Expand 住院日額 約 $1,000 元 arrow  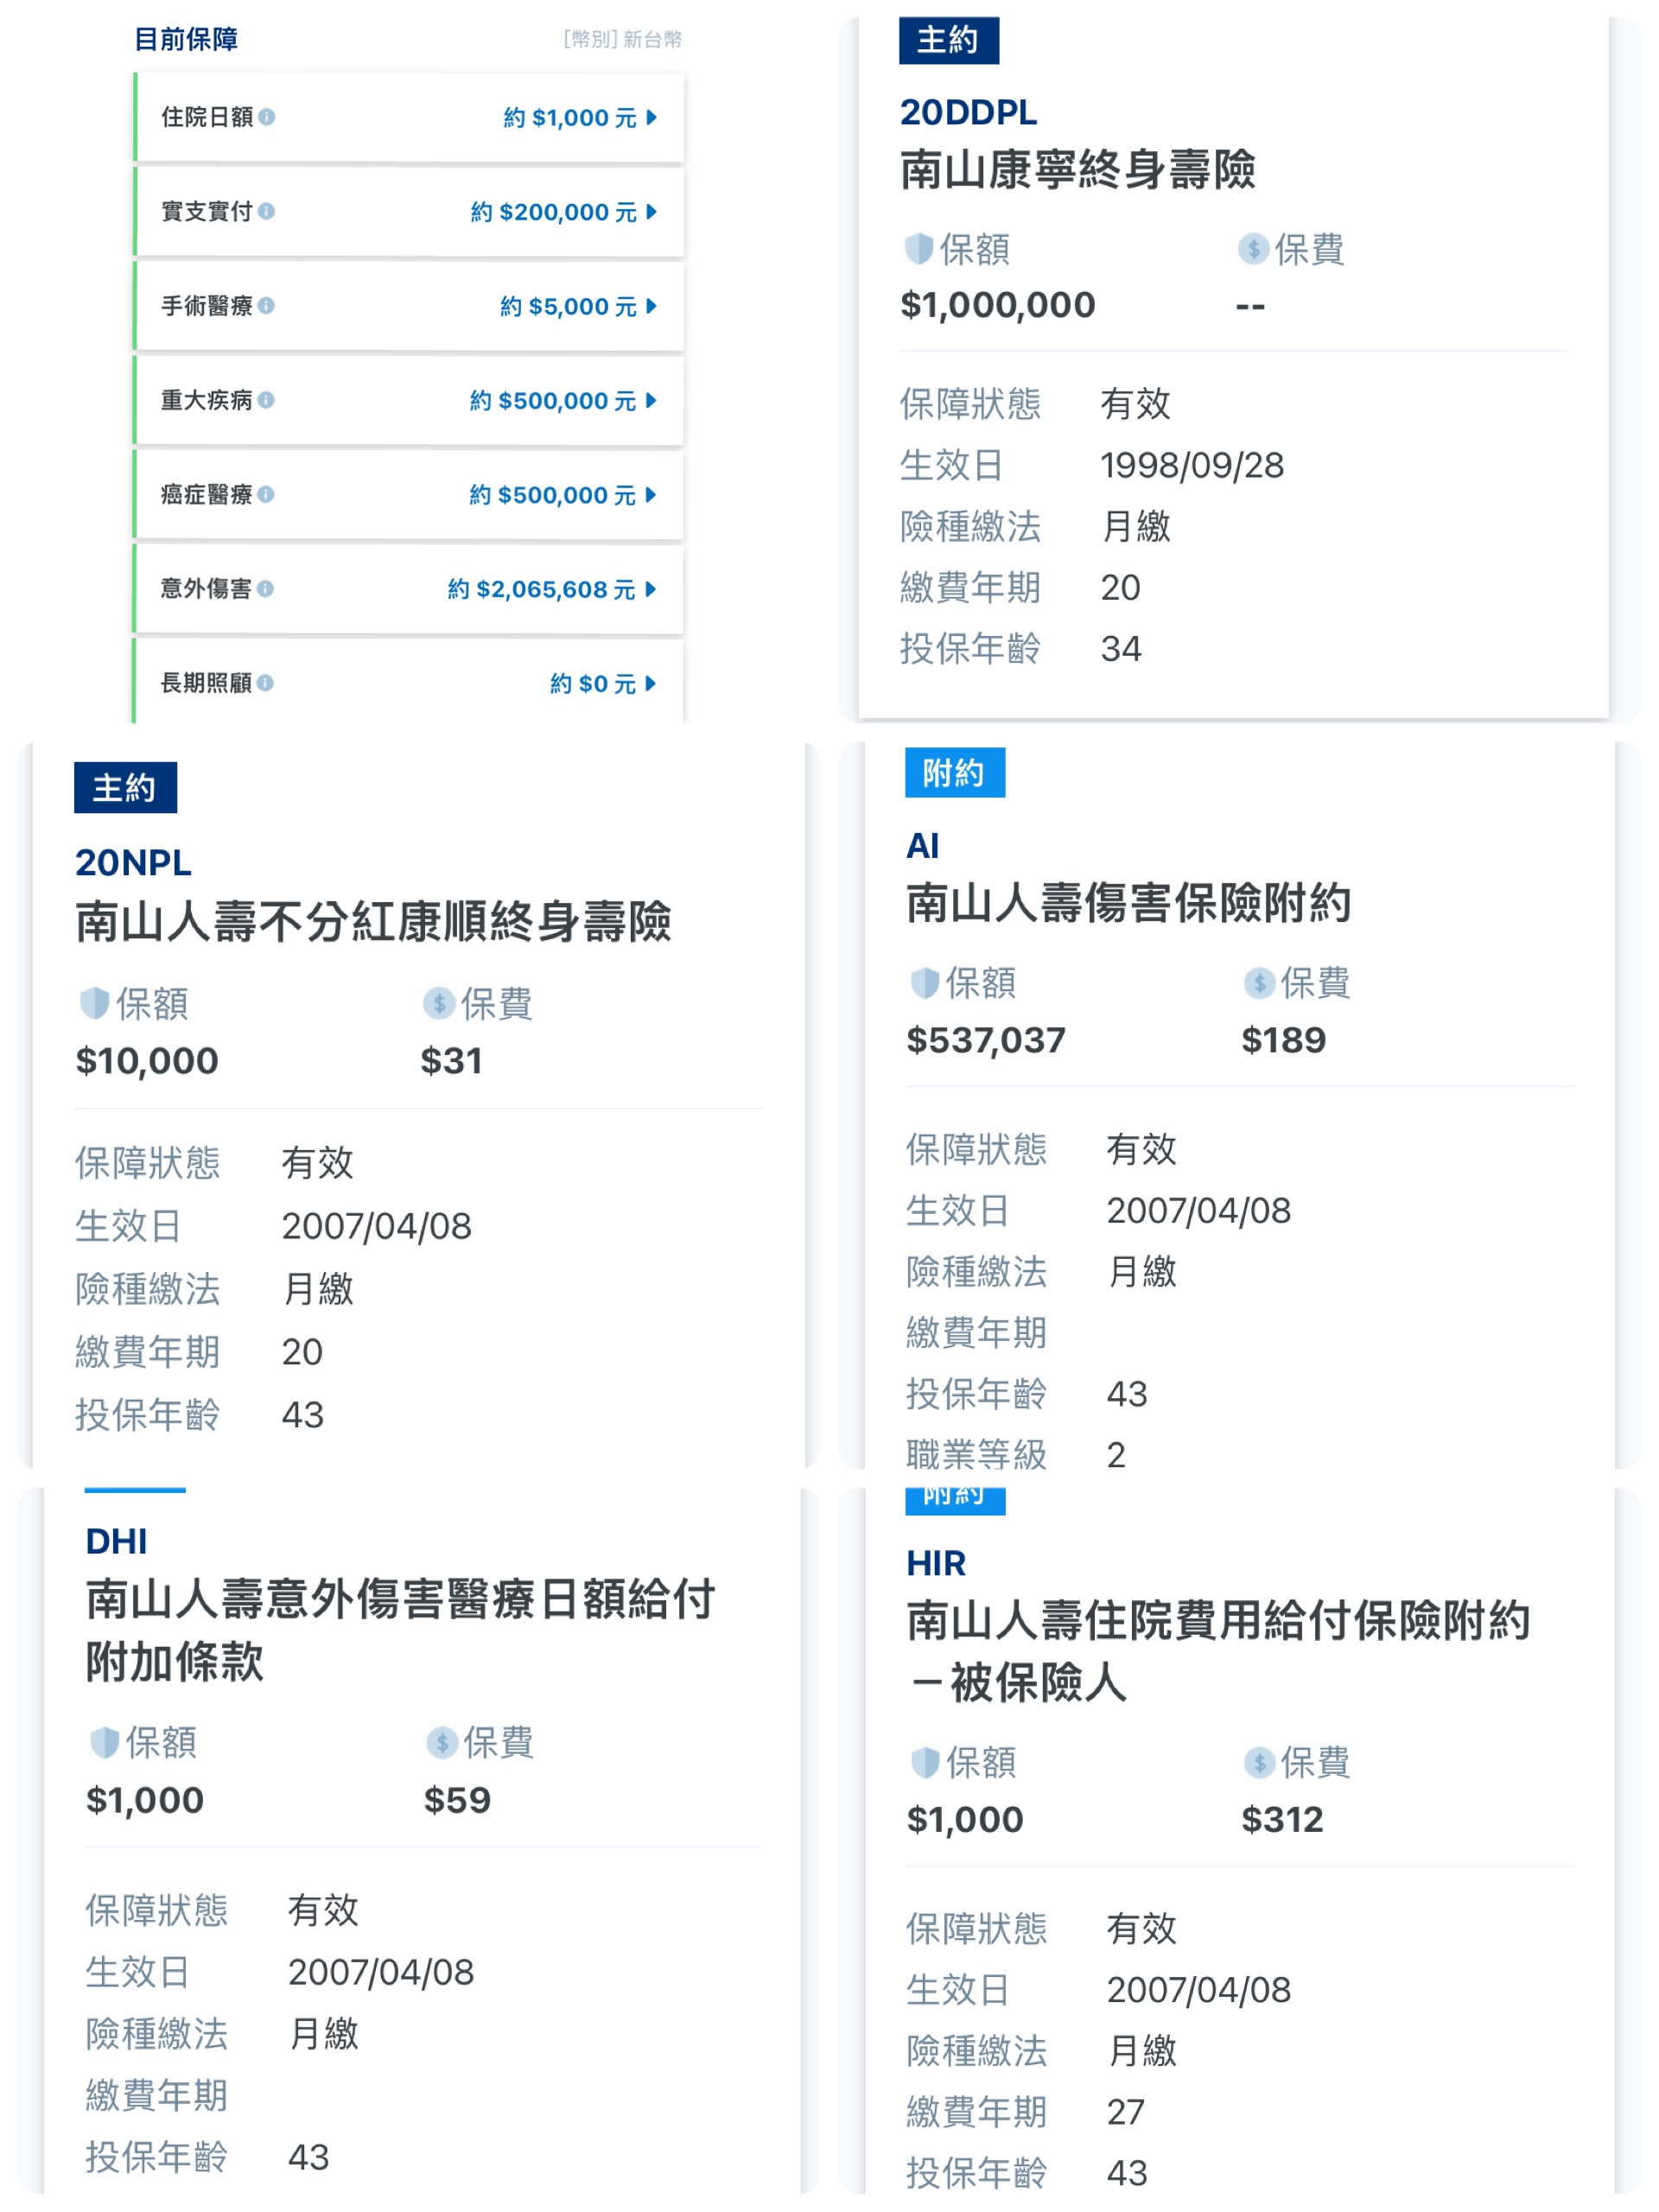click(x=651, y=117)
